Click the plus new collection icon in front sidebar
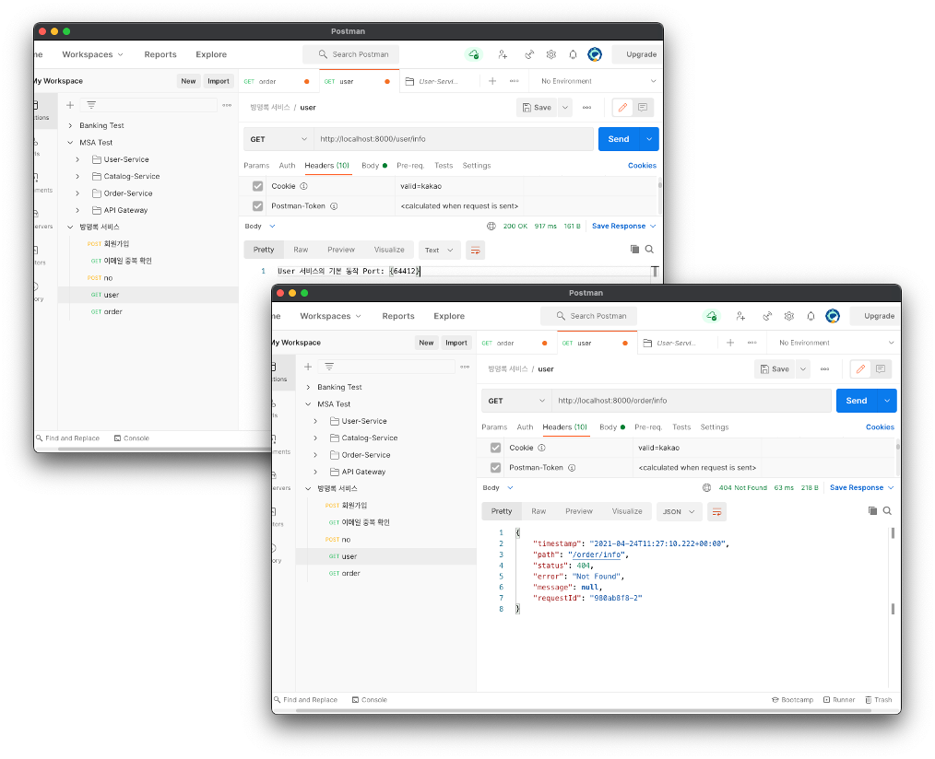 click(x=308, y=367)
